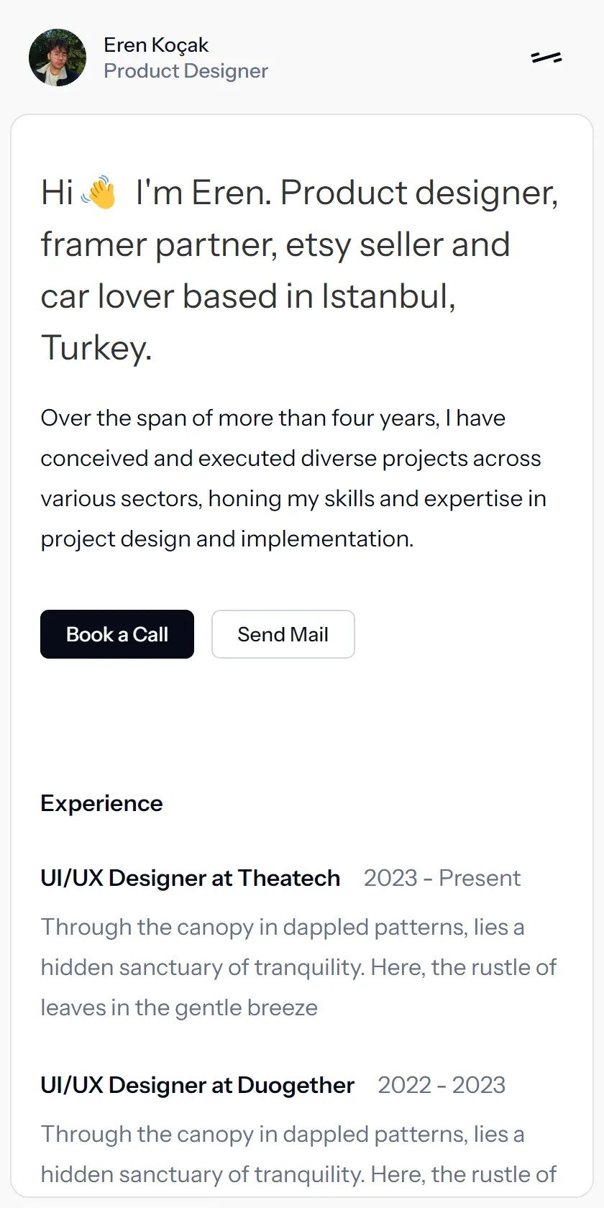
Task: Click the Duogether job description text
Action: [x=298, y=1154]
